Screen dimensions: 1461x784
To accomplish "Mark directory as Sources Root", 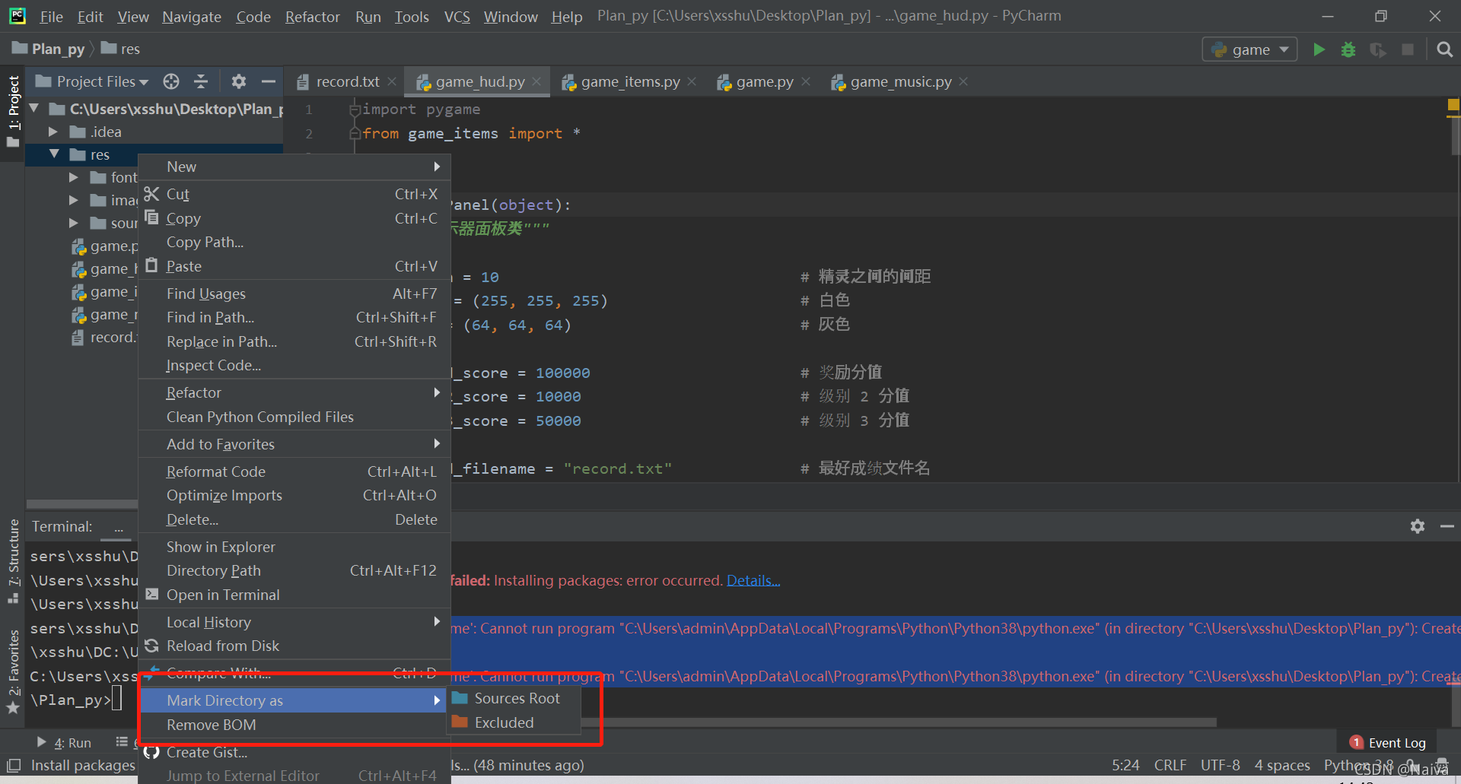I will [514, 698].
